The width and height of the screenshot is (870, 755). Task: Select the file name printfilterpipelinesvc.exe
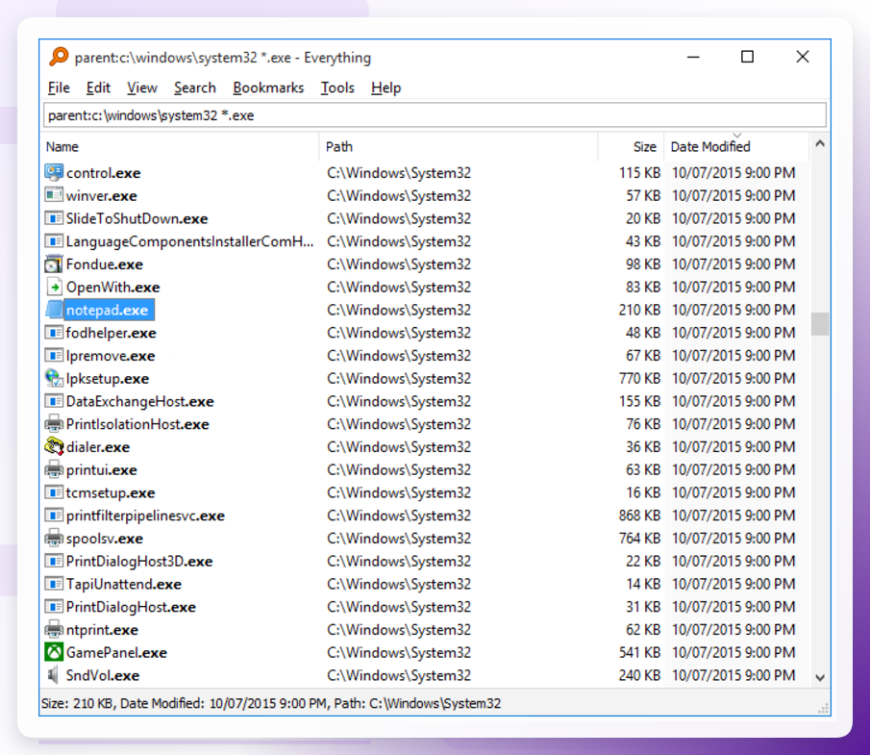(145, 516)
